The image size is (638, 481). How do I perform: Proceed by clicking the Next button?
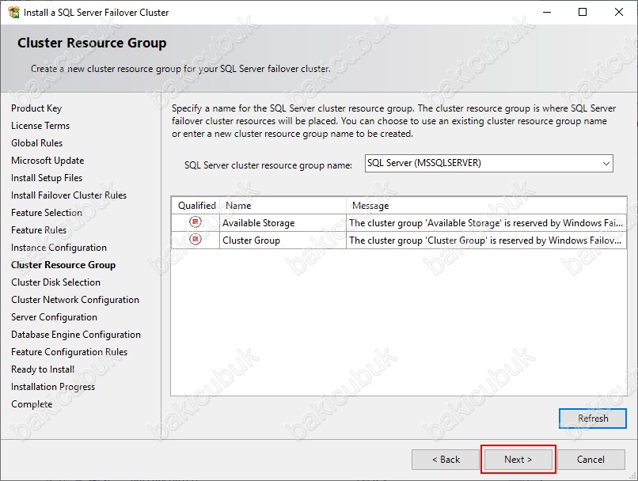click(x=518, y=460)
